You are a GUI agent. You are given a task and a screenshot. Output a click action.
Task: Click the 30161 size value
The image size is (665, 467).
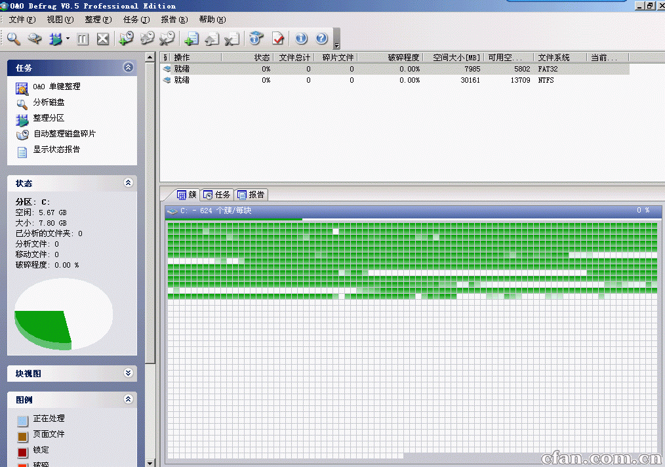pos(470,80)
